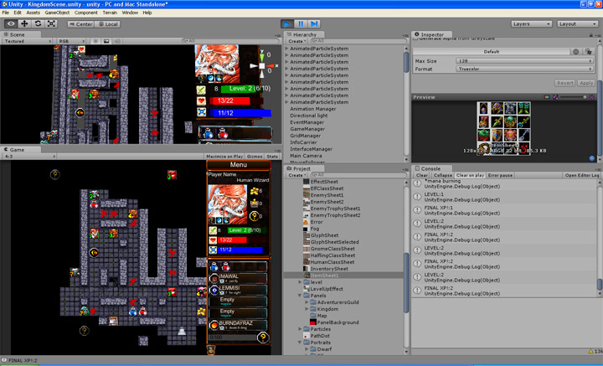Click the IMAWAL glyph slot in game
603x366 pixels.
click(x=238, y=278)
